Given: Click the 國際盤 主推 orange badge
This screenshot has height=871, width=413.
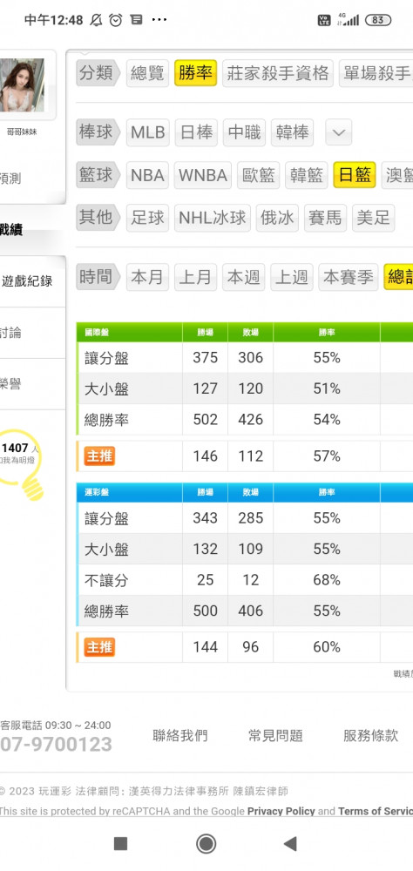Looking at the screenshot, I should [x=100, y=456].
